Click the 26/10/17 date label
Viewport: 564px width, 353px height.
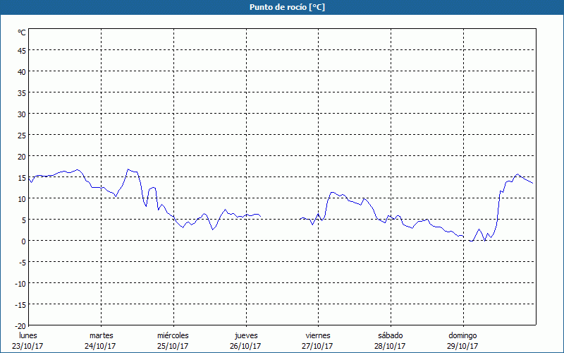(x=245, y=346)
